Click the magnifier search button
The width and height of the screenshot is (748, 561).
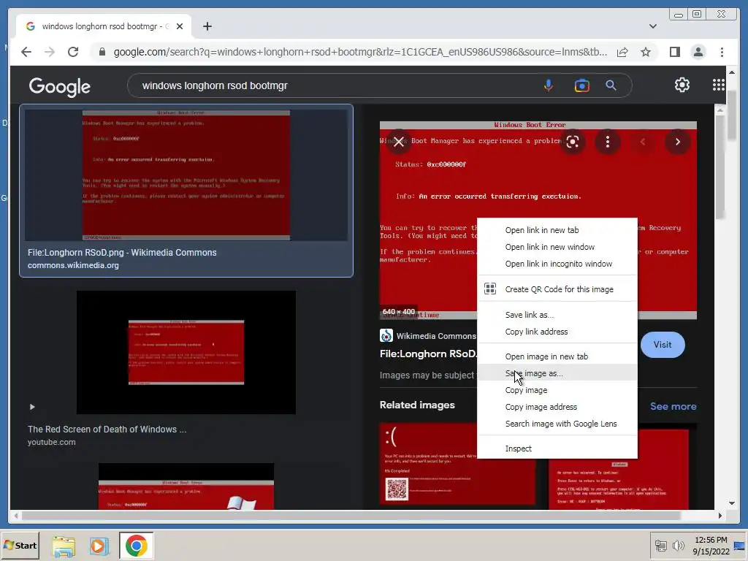coord(611,85)
